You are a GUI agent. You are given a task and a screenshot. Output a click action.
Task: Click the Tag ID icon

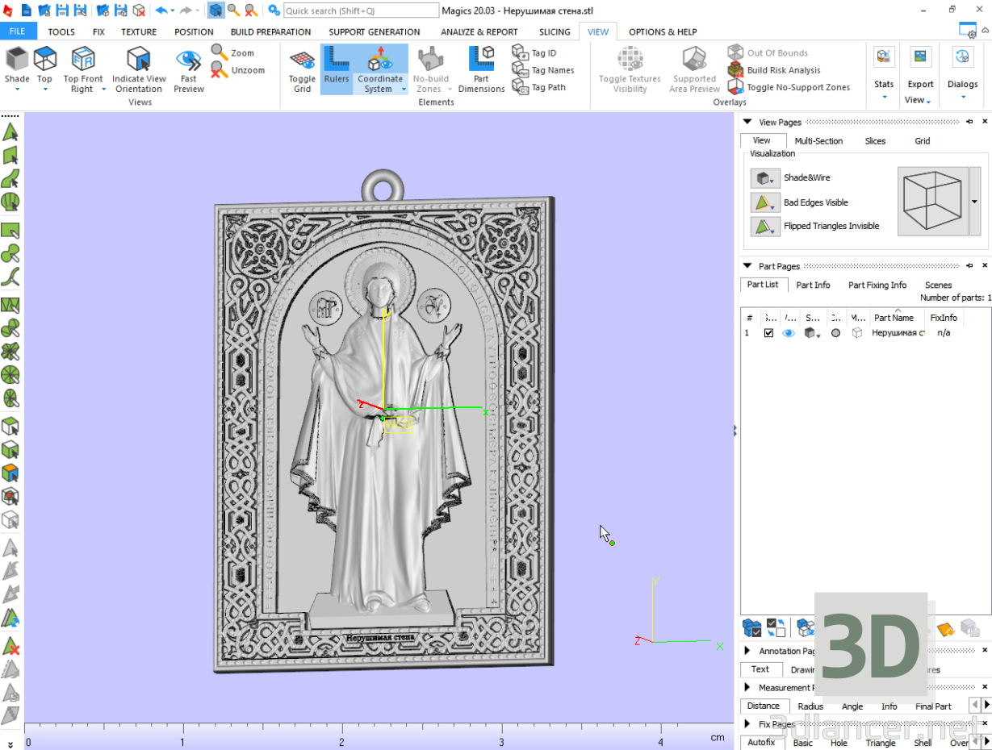pyautogui.click(x=521, y=52)
